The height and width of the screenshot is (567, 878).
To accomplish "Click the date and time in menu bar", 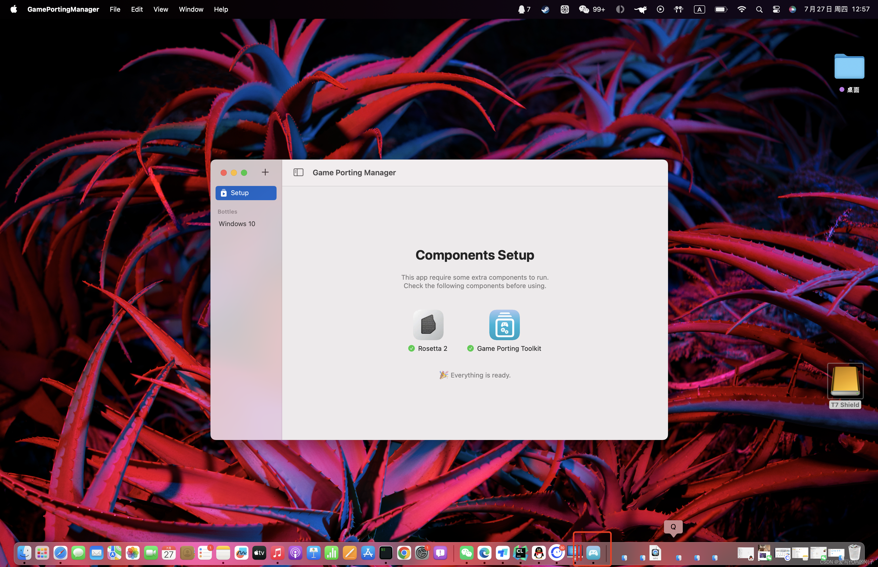I will (837, 9).
